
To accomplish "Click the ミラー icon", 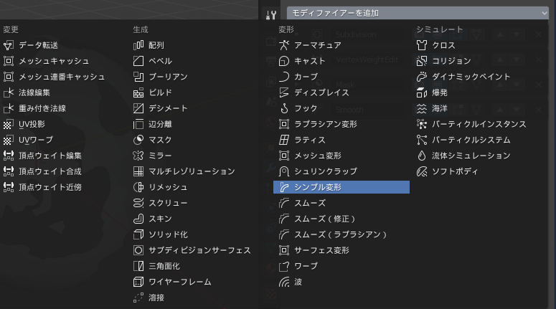I will (138, 156).
